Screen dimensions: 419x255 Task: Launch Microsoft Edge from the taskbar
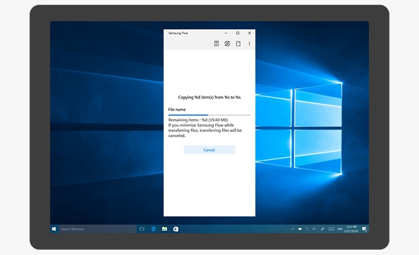(x=153, y=229)
